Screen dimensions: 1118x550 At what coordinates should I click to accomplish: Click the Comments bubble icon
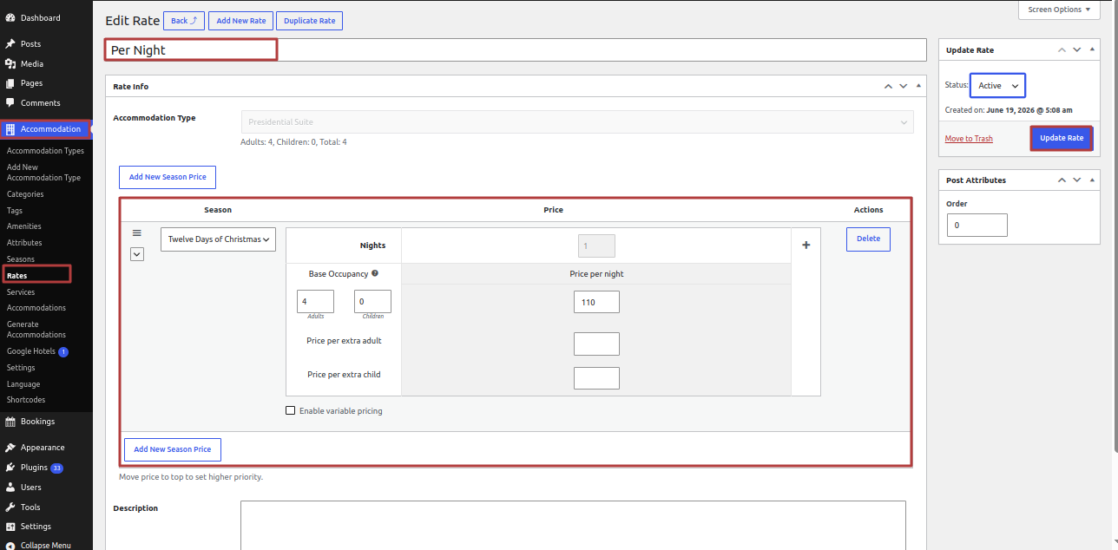pyautogui.click(x=10, y=102)
